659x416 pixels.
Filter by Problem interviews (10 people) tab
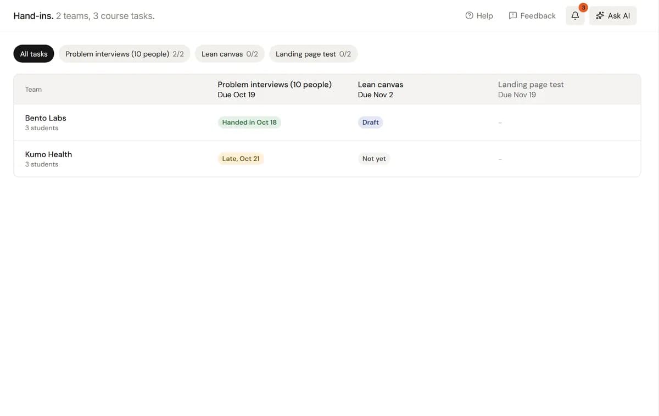[x=125, y=54]
